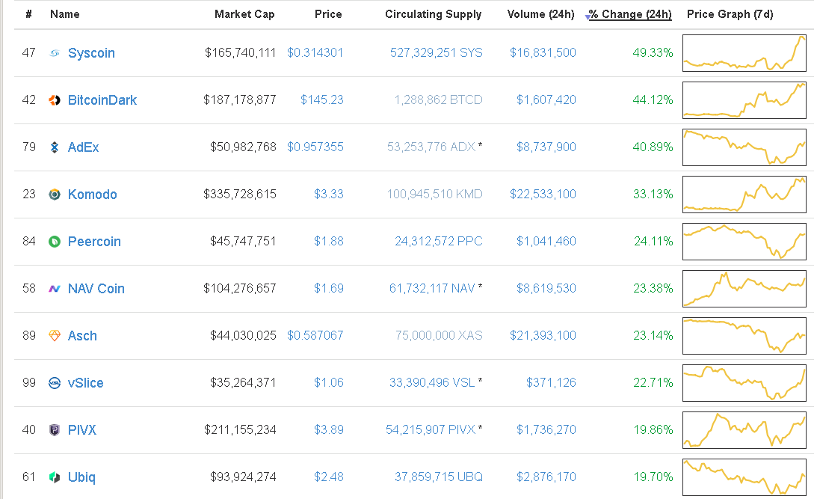Click Ubiq volume $2,876,170

pos(546,477)
